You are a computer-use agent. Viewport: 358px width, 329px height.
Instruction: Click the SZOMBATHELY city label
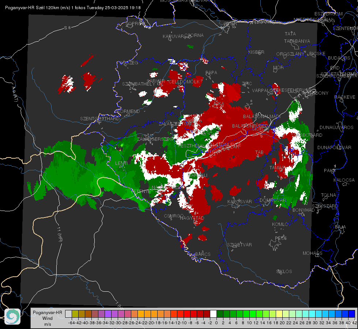[139, 84]
